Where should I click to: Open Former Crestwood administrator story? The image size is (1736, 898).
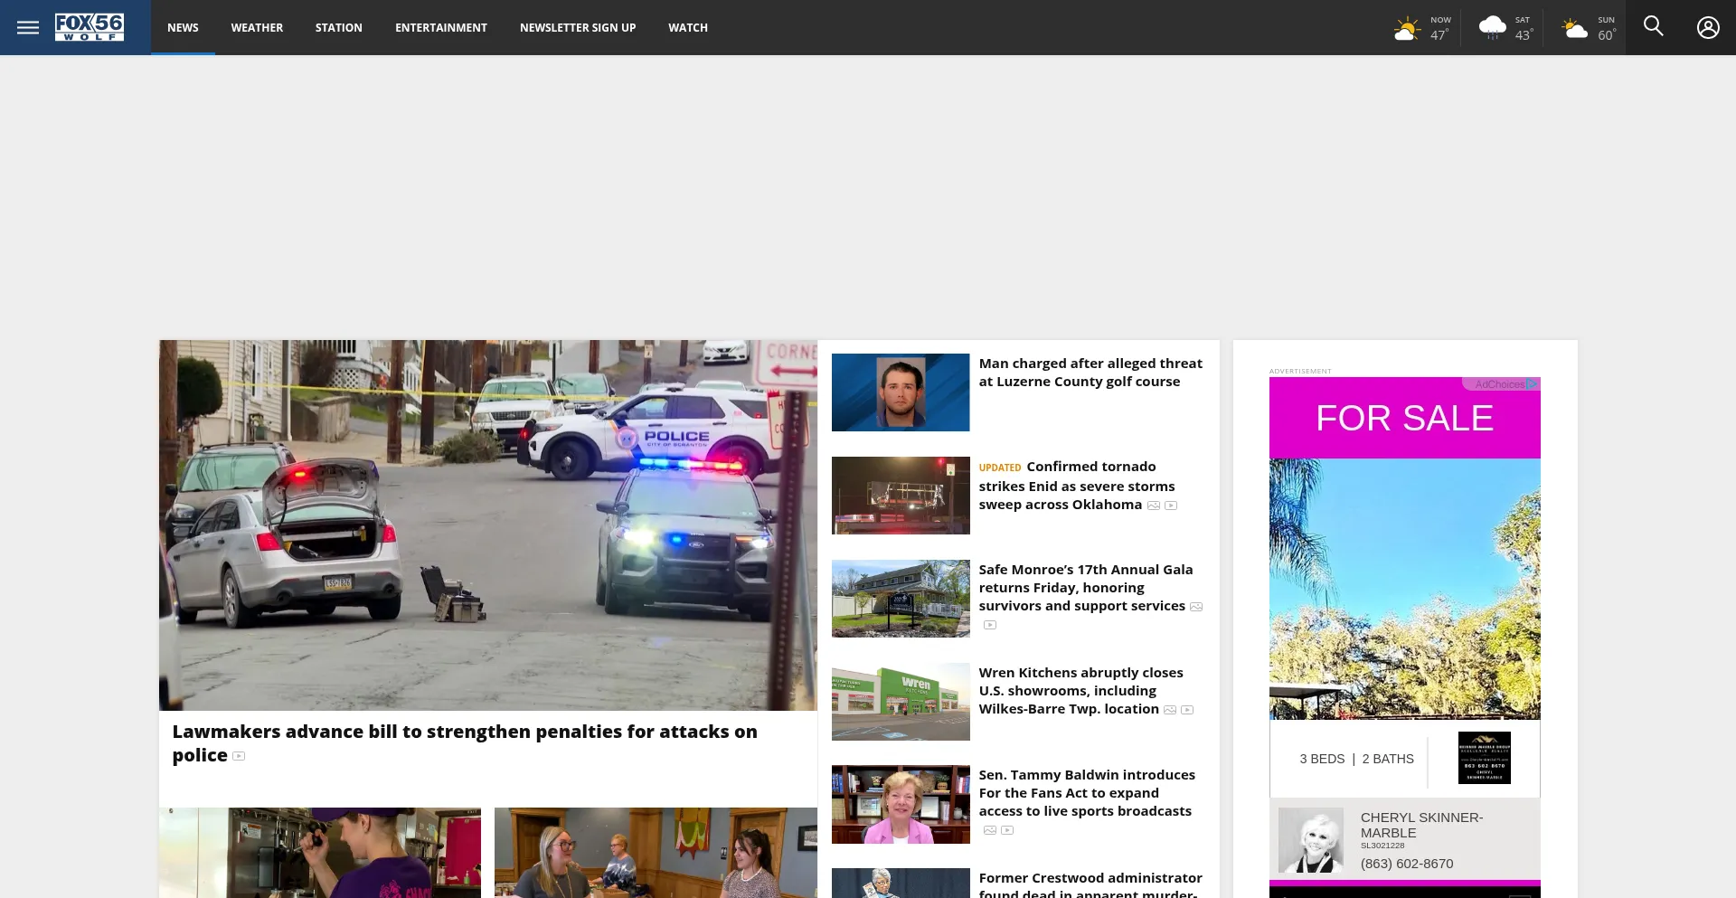[x=1090, y=885]
